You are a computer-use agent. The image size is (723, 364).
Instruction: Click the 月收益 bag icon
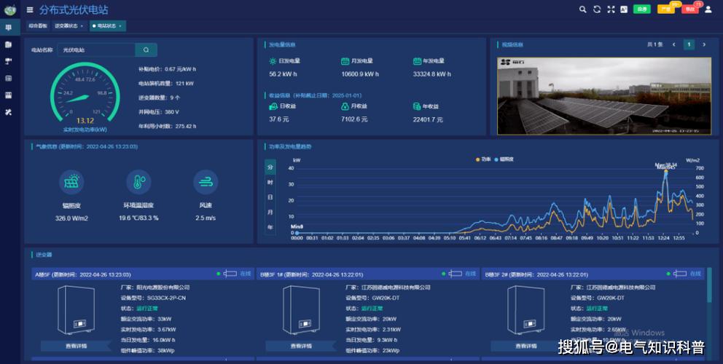point(345,106)
